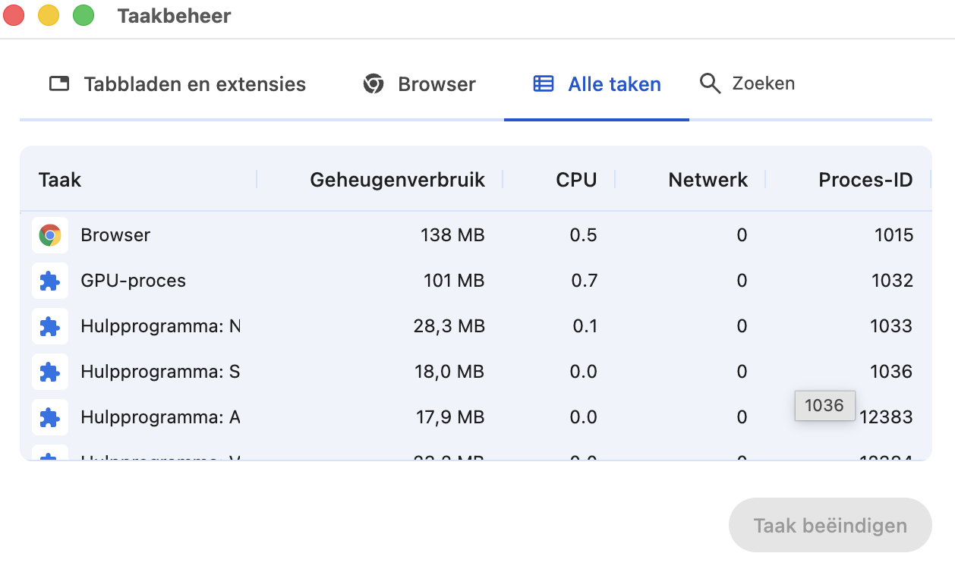Click the puzzle piece icon of GPU-proces
The height and width of the screenshot is (572, 955).
pyautogui.click(x=49, y=281)
